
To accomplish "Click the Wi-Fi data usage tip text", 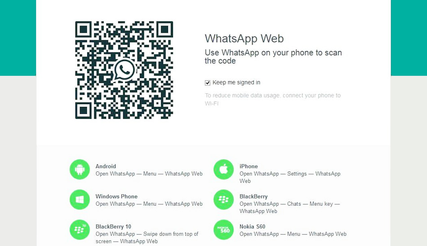I will (x=272, y=99).
